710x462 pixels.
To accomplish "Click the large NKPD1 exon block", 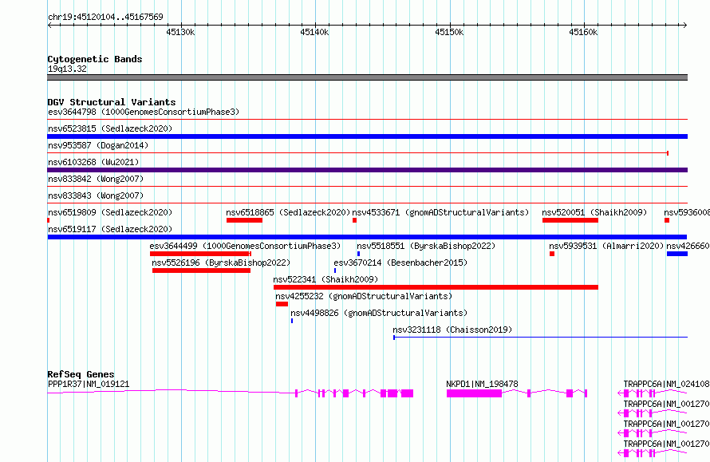I will click(x=474, y=393).
